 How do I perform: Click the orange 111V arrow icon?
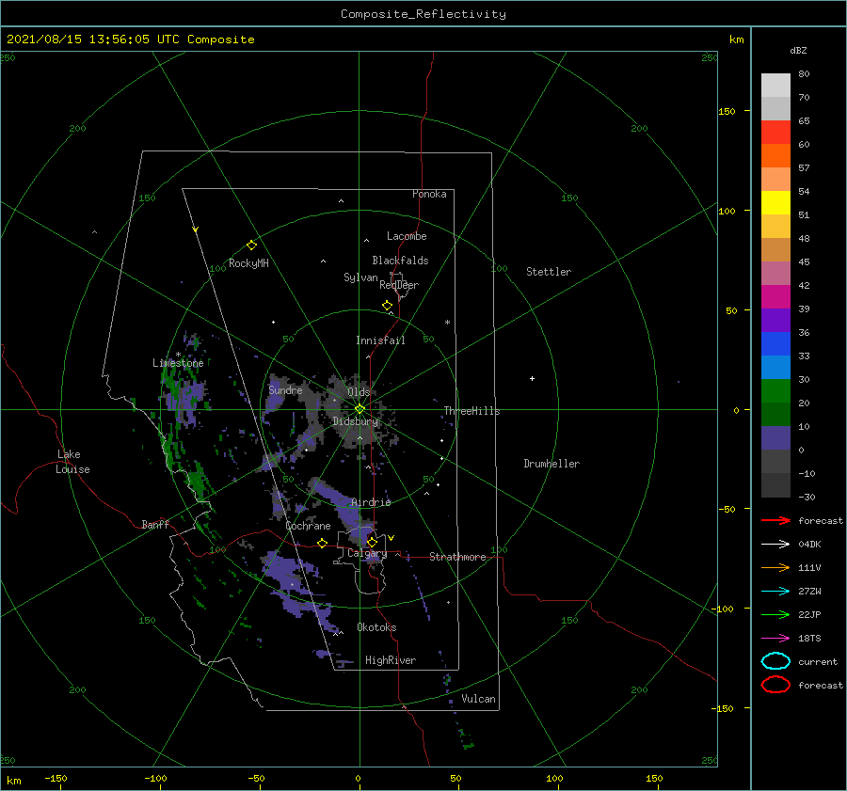pos(775,567)
